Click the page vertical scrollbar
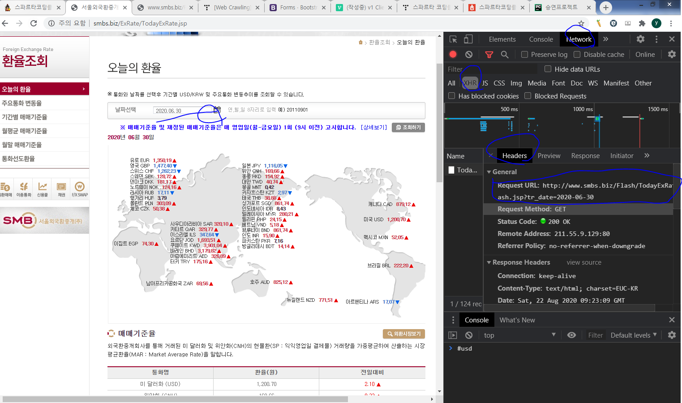Viewport: 682px width, 403px height. pos(439,123)
